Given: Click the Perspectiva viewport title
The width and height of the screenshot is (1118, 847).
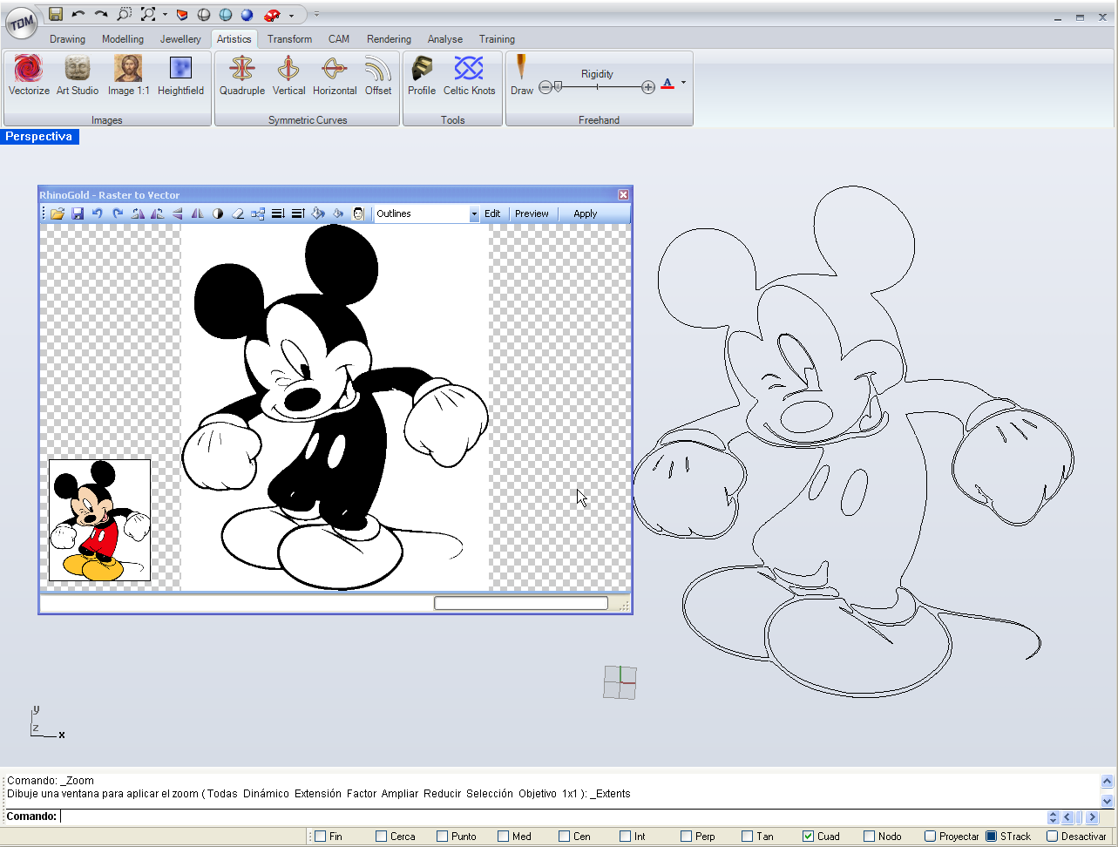Looking at the screenshot, I should click(x=39, y=137).
